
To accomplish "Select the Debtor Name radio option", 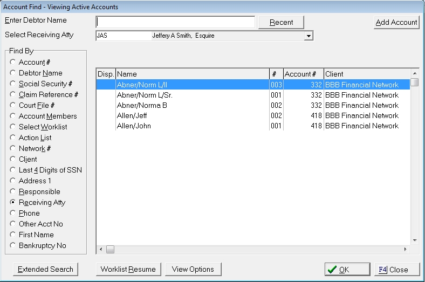I will 13,73.
